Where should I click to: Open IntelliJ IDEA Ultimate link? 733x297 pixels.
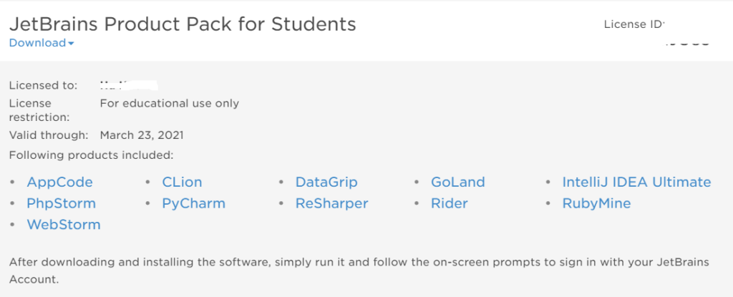click(636, 182)
